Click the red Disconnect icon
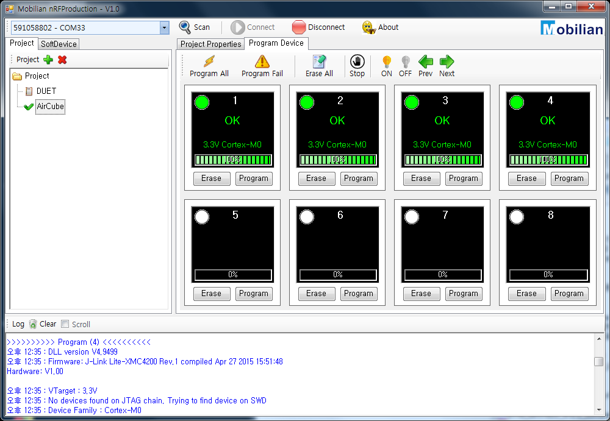 pos(299,27)
